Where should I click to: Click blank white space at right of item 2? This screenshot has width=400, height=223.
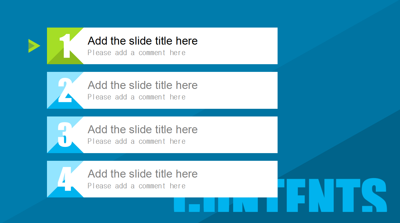242,90
